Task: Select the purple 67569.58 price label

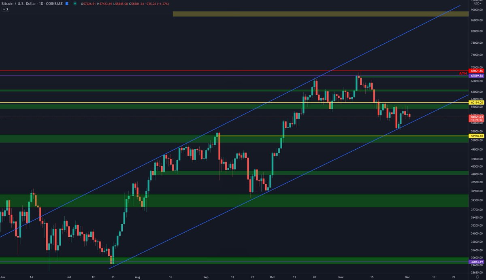Action: 476,76
